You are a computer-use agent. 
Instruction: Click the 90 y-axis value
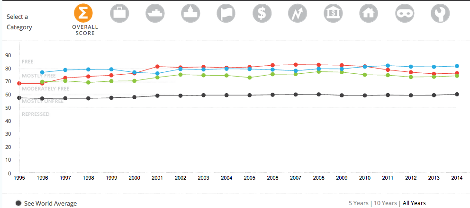pos(8,55)
